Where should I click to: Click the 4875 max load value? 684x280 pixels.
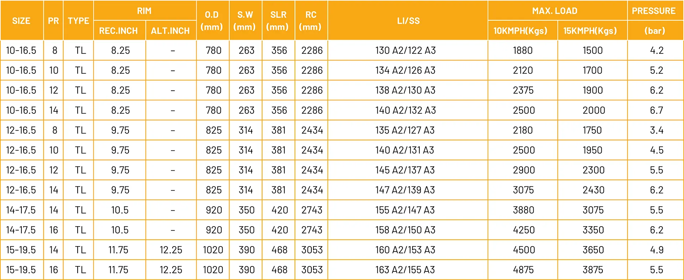pyautogui.click(x=523, y=270)
